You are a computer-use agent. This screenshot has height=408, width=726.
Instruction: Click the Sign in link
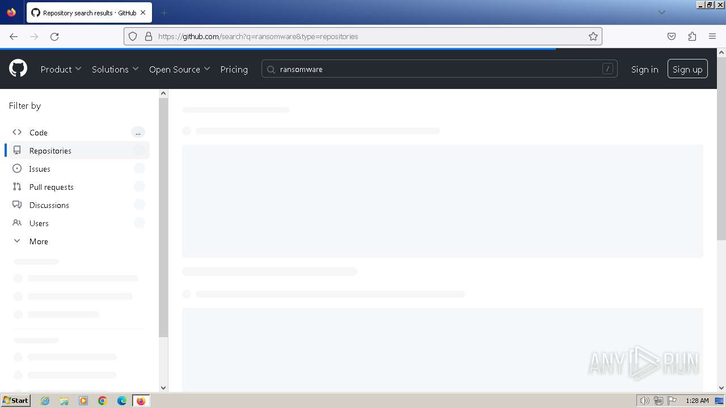pyautogui.click(x=644, y=69)
